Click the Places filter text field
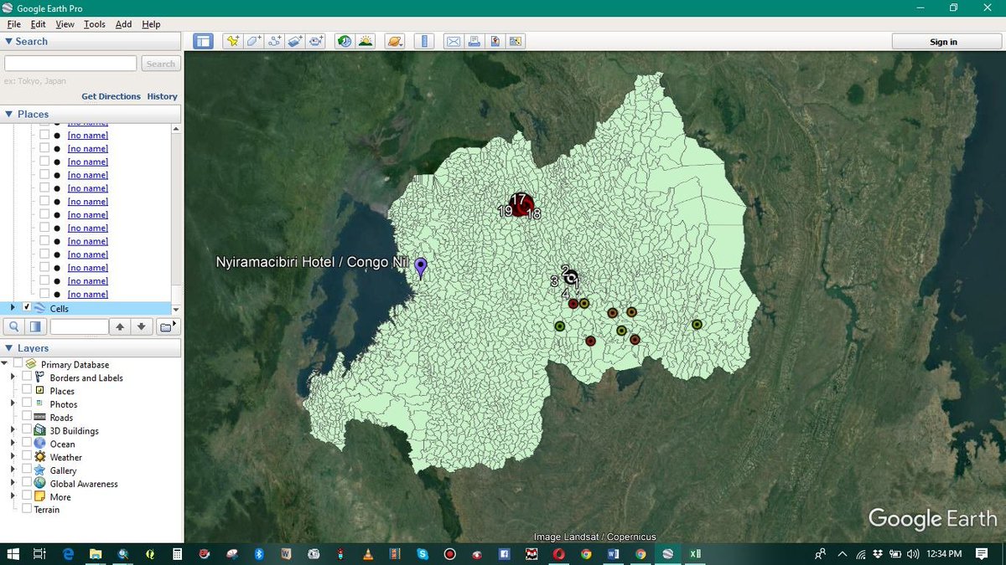 pyautogui.click(x=80, y=326)
